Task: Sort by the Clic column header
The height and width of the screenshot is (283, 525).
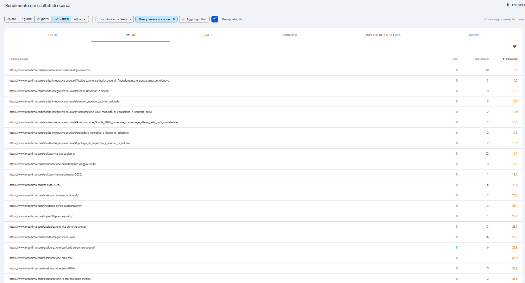Action: [455, 59]
